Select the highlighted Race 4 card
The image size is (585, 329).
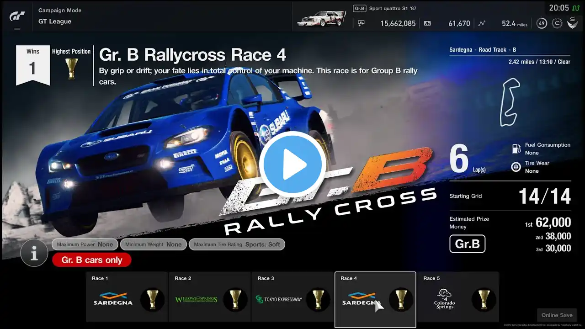(375, 300)
